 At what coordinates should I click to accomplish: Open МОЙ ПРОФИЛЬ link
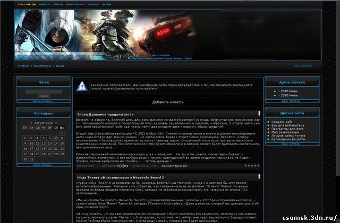pyautogui.click(x=42, y=66)
